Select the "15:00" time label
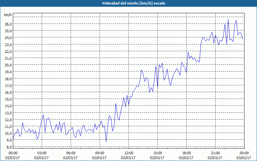Viewport: 257px width, 161px height. click(157, 153)
